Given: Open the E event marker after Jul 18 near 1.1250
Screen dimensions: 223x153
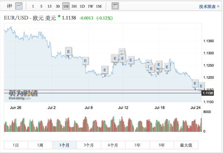Looking at the screenshot, I should [x=167, y=67].
